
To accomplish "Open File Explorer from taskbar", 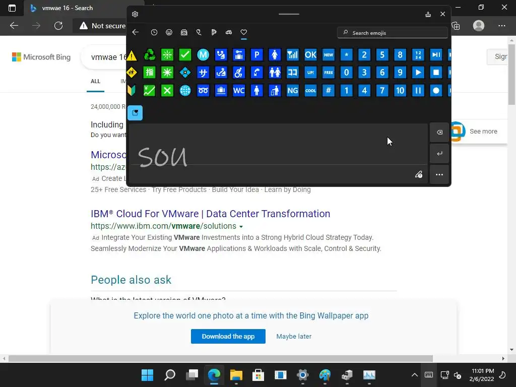I will click(236, 375).
